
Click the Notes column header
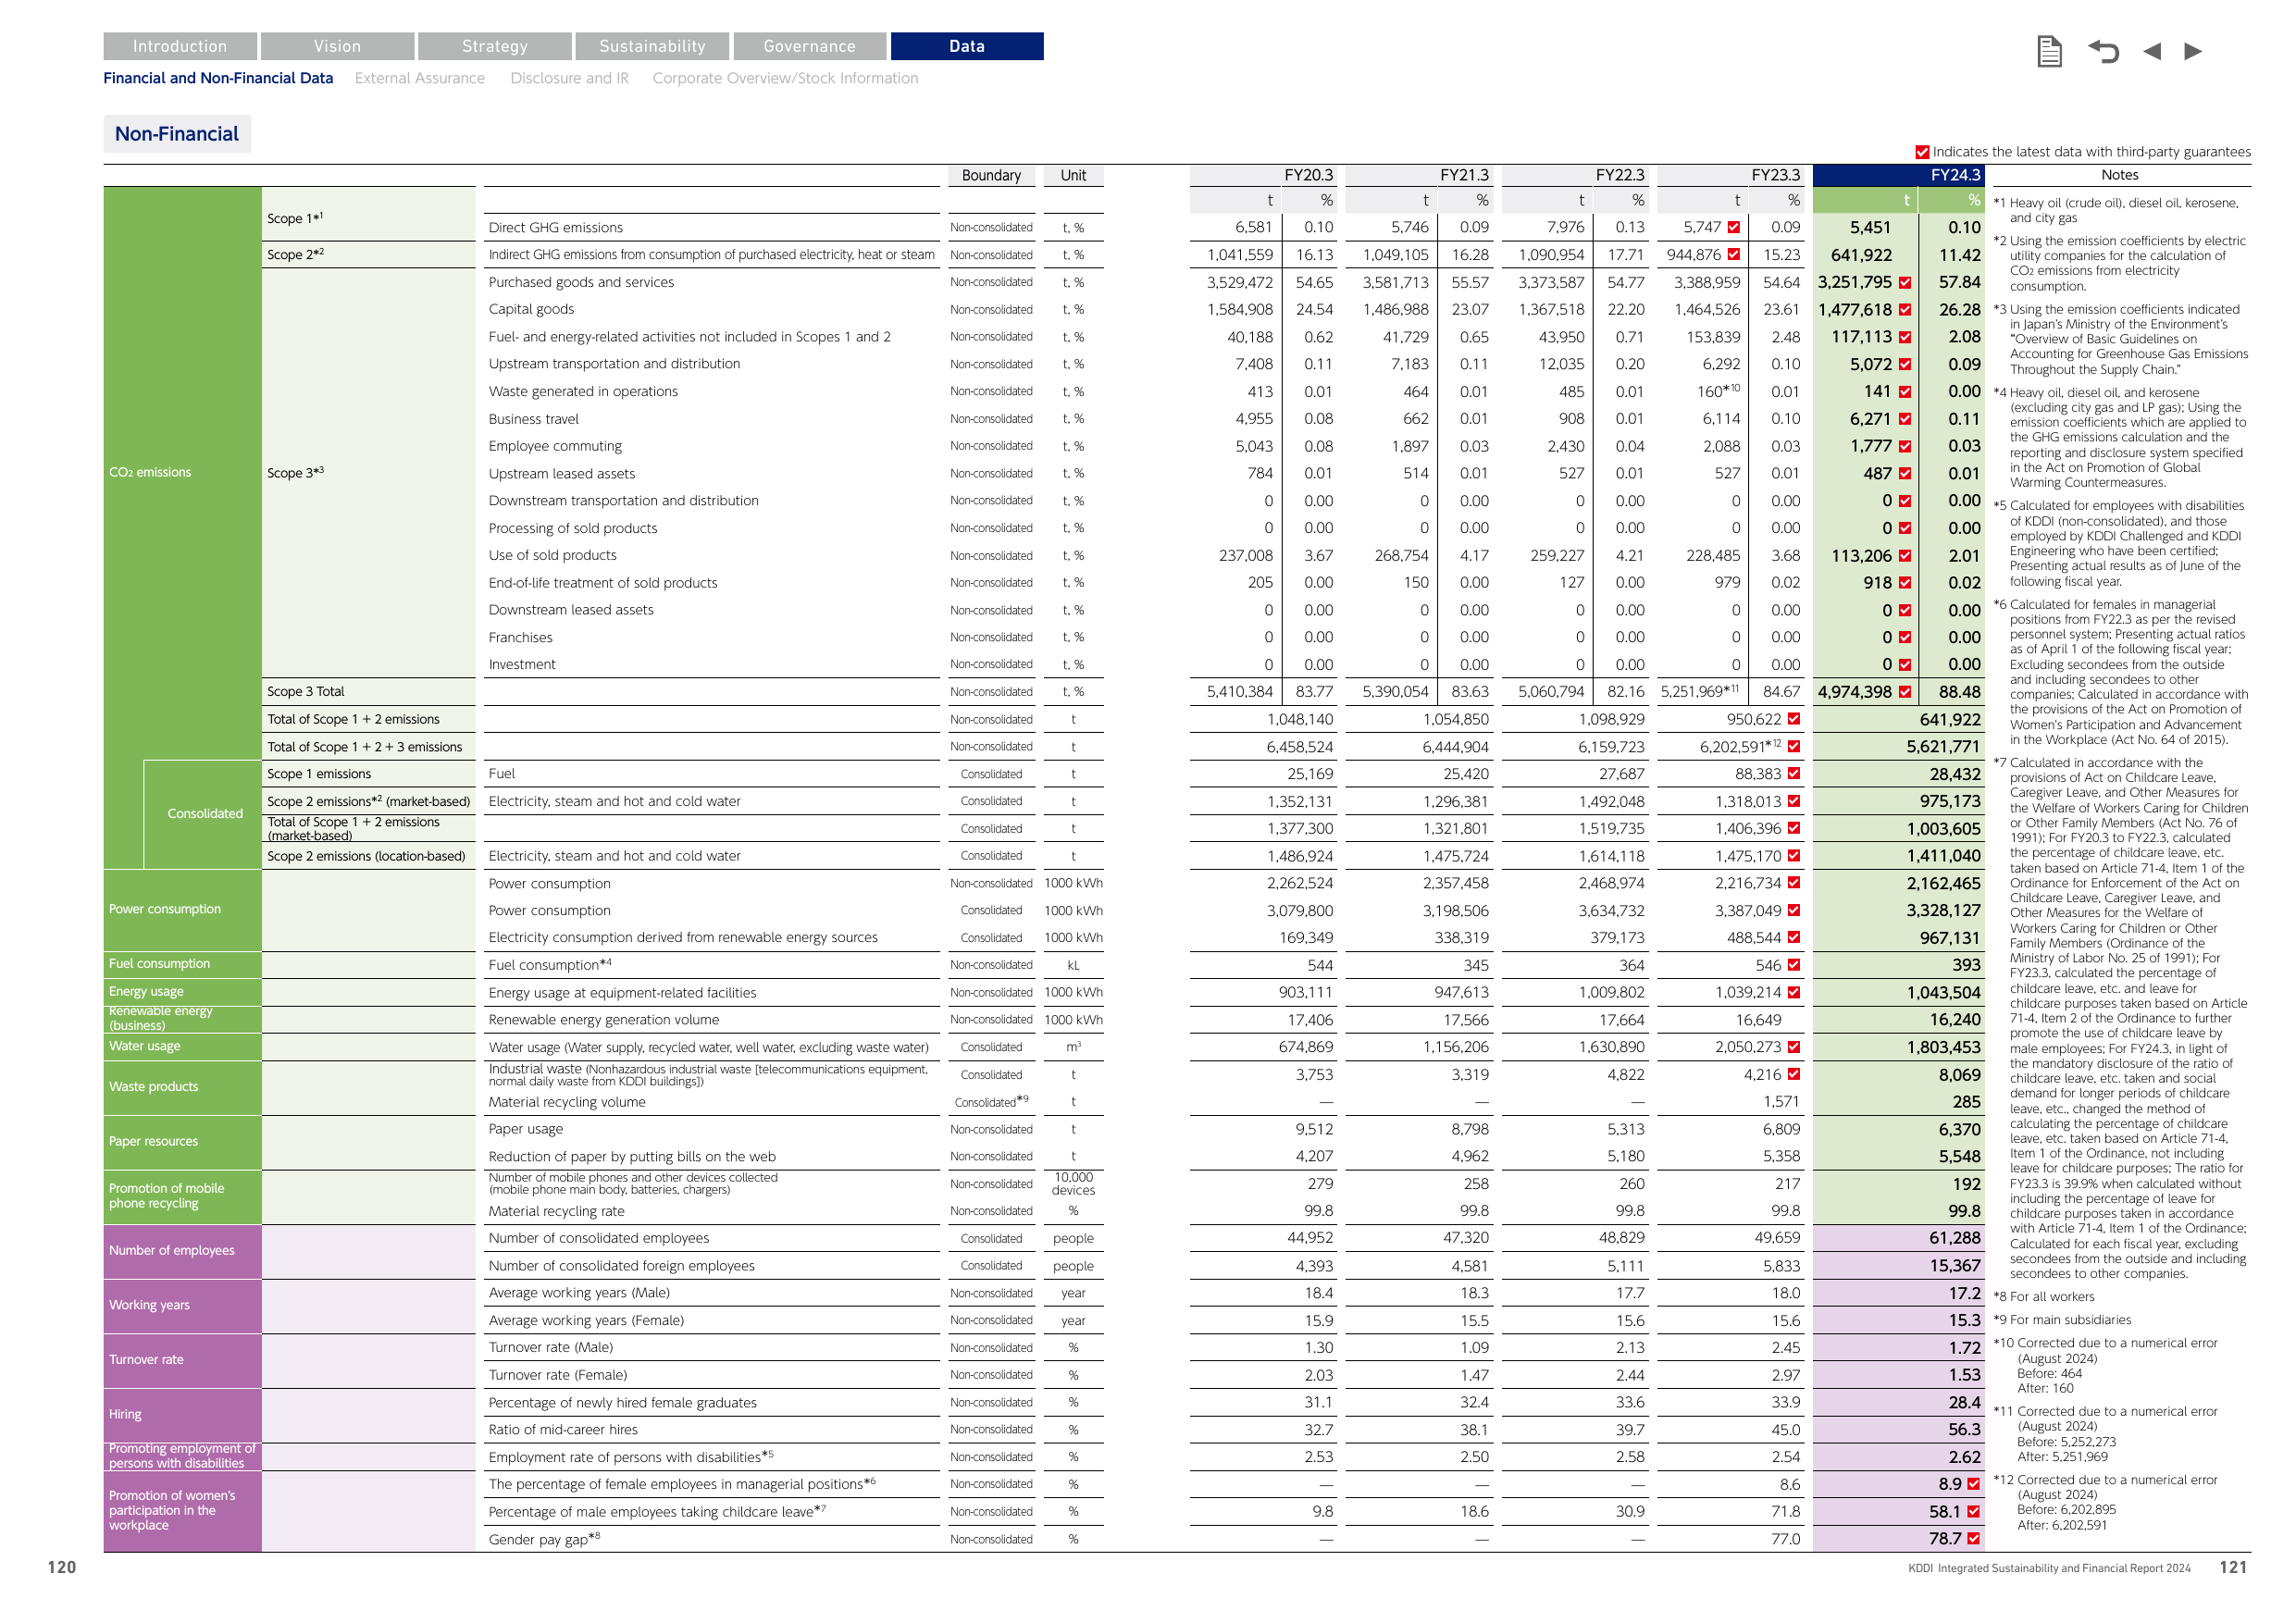2121,175
